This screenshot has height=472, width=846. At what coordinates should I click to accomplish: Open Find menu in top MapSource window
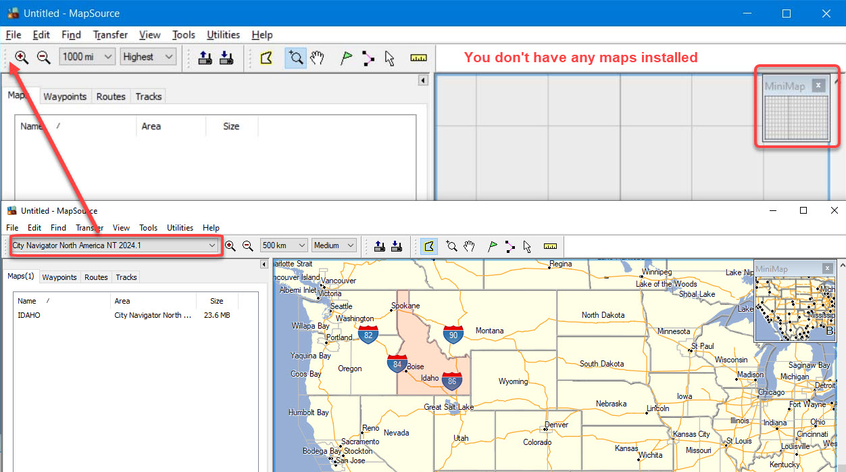click(x=71, y=34)
